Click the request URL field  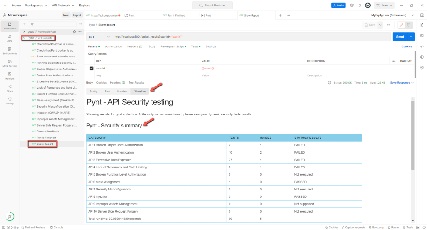click(252, 37)
